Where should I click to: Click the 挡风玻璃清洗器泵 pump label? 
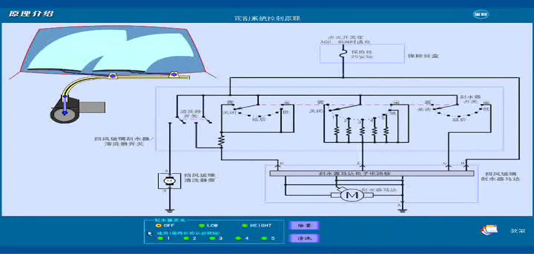pos(199,178)
